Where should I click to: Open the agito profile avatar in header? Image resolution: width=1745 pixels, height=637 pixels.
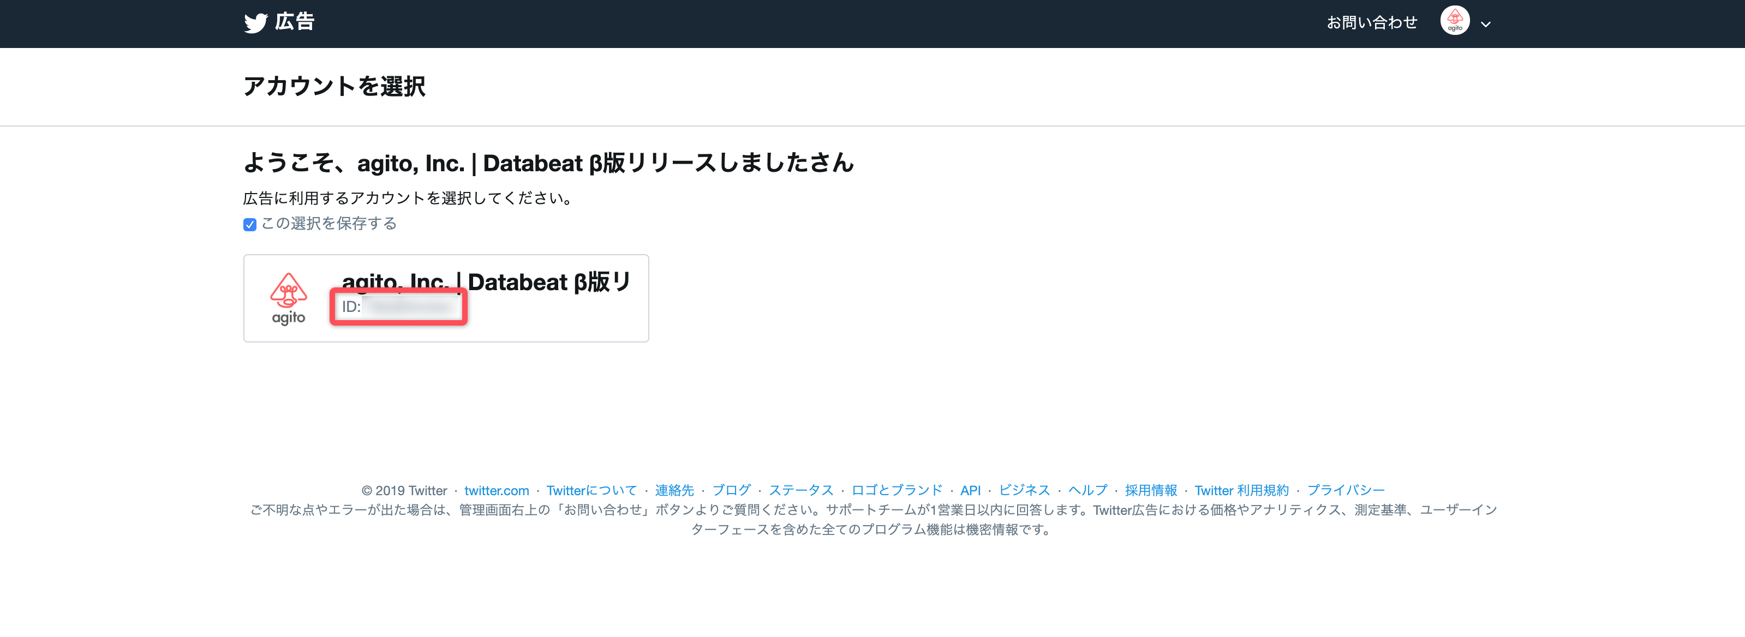point(1454,20)
